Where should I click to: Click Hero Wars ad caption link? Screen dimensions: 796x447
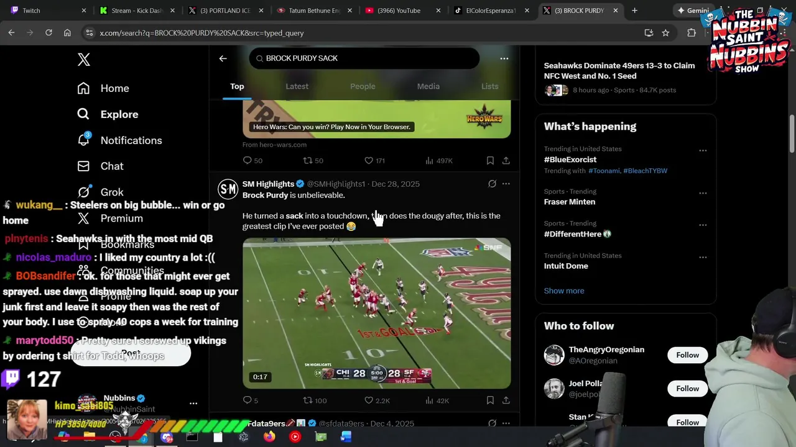(331, 127)
